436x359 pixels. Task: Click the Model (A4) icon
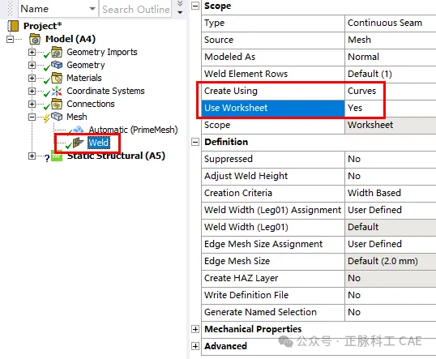click(35, 39)
